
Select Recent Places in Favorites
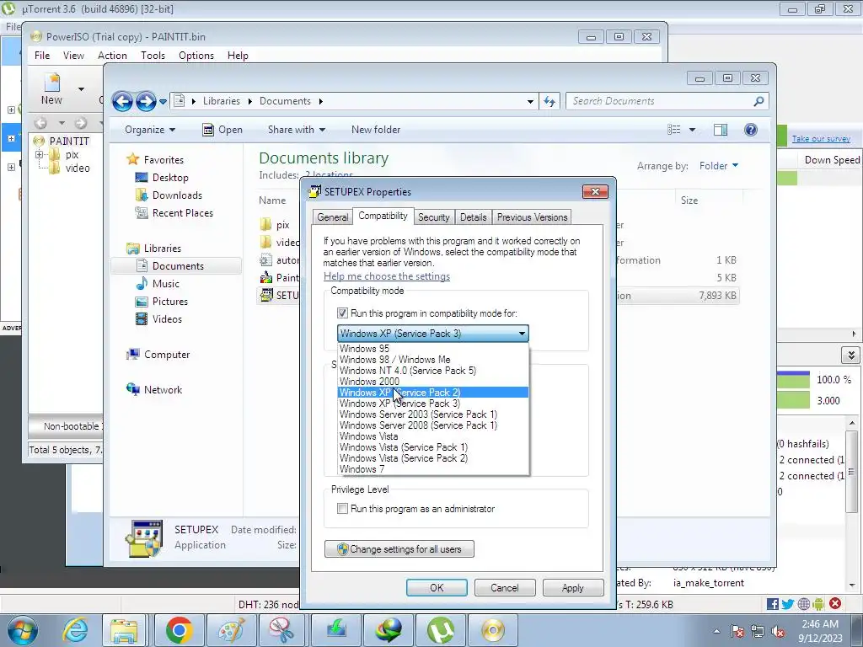[182, 213]
